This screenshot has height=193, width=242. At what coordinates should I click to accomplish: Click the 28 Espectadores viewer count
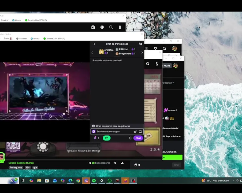pos(99,163)
